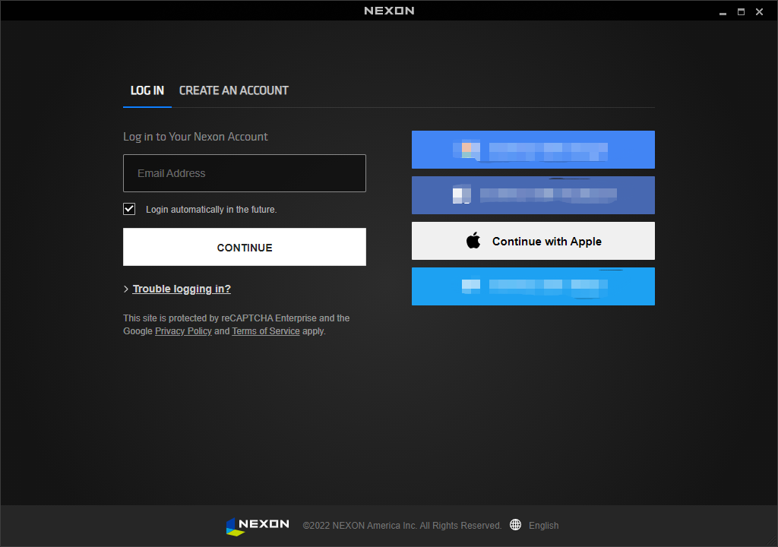Click the reCAPTCHA Enterprise protection notice
This screenshot has width=778, height=547.
click(237, 324)
